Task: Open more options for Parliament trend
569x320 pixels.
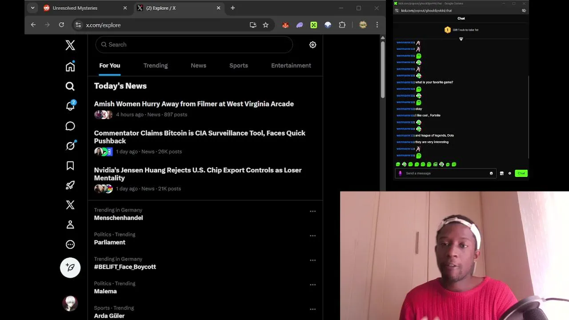Action: click(x=313, y=236)
